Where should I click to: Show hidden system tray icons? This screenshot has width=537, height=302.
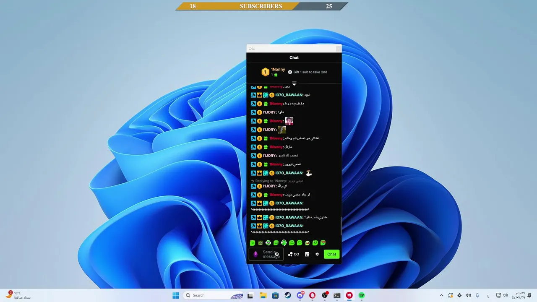click(441, 295)
